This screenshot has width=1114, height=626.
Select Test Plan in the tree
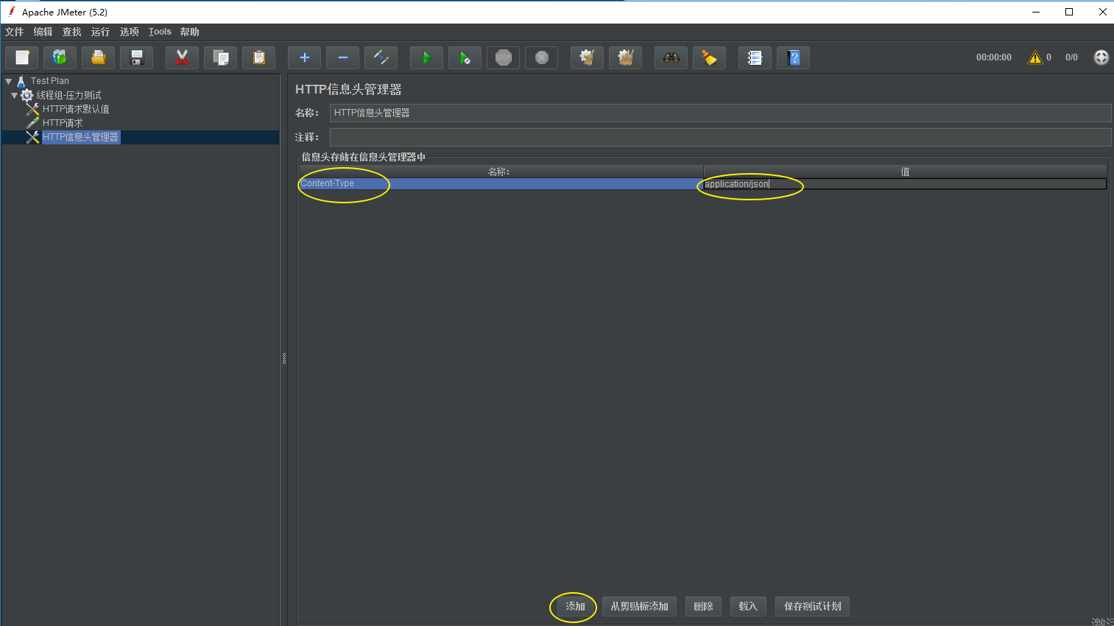pos(50,81)
